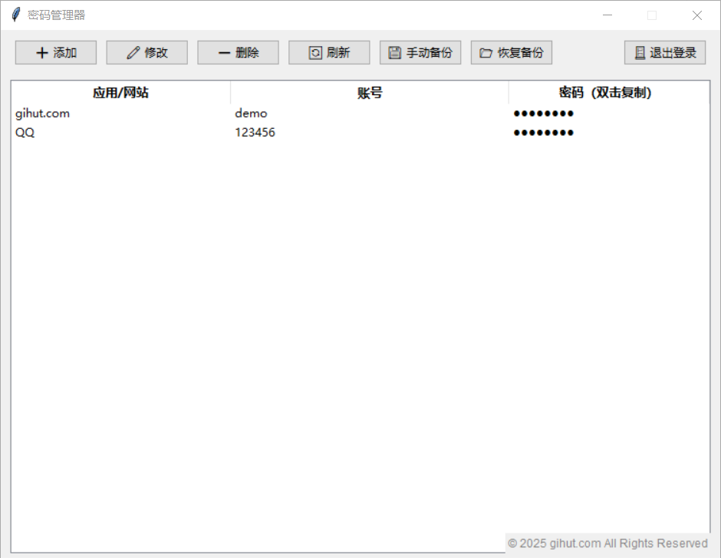Viewport: 721px width, 558px height.
Task: Click the gihut.com copyright footer text
Action: point(607,543)
